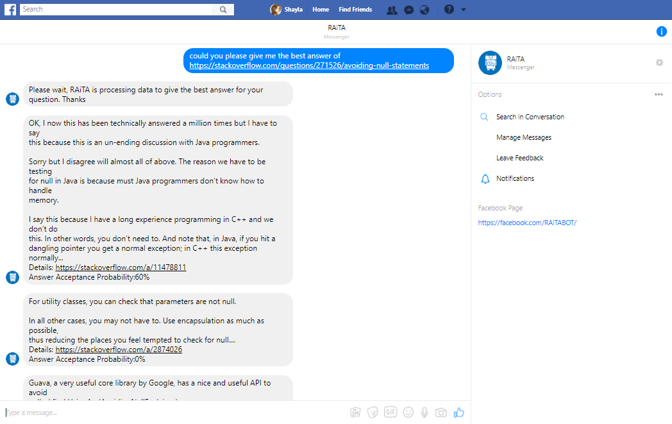Viewport: 672px width, 424px height.
Task: Open the Messenger messages icon
Action: tap(409, 10)
